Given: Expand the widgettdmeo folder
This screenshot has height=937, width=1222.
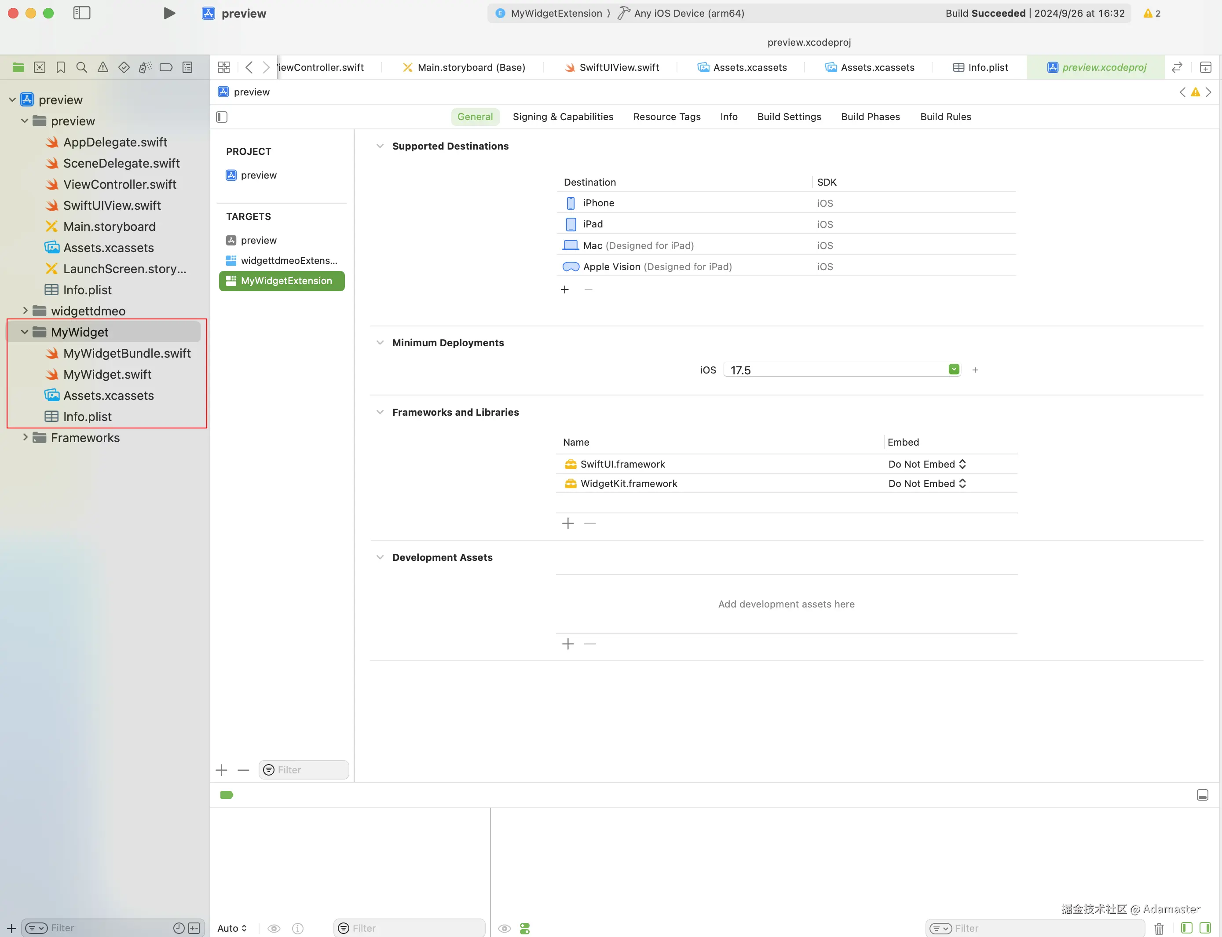Looking at the screenshot, I should pos(25,311).
